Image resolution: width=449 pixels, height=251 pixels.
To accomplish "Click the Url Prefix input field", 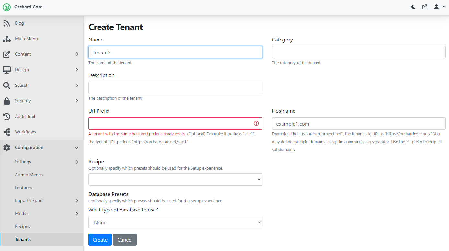I will click(x=175, y=123).
